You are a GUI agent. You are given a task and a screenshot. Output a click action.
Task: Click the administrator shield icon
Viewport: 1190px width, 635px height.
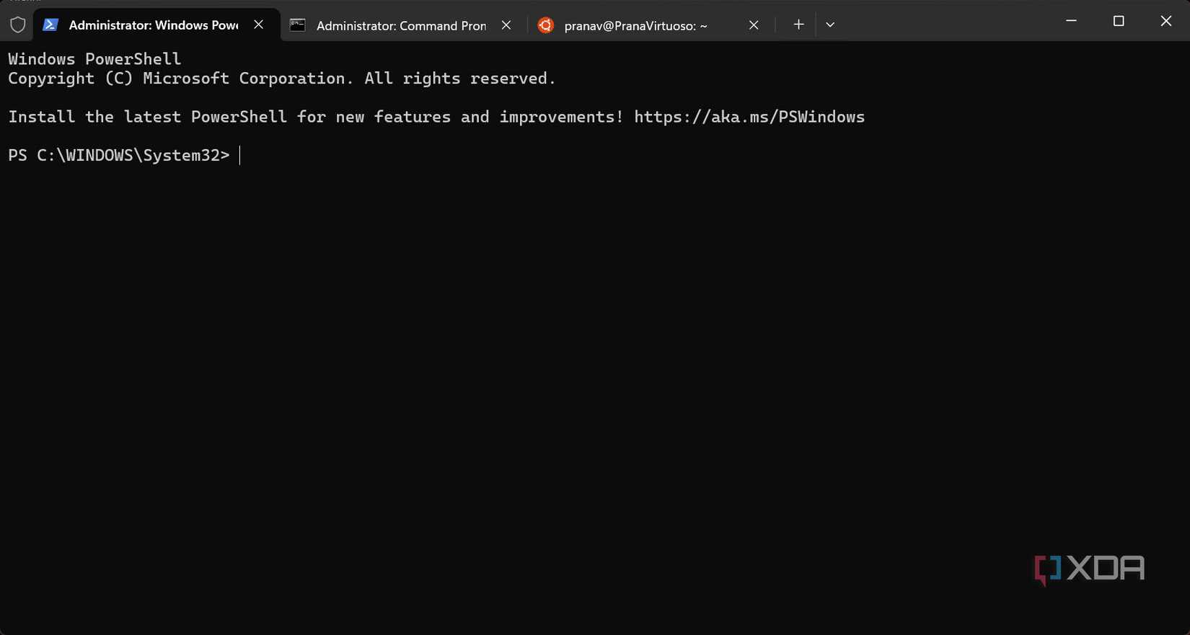tap(18, 25)
